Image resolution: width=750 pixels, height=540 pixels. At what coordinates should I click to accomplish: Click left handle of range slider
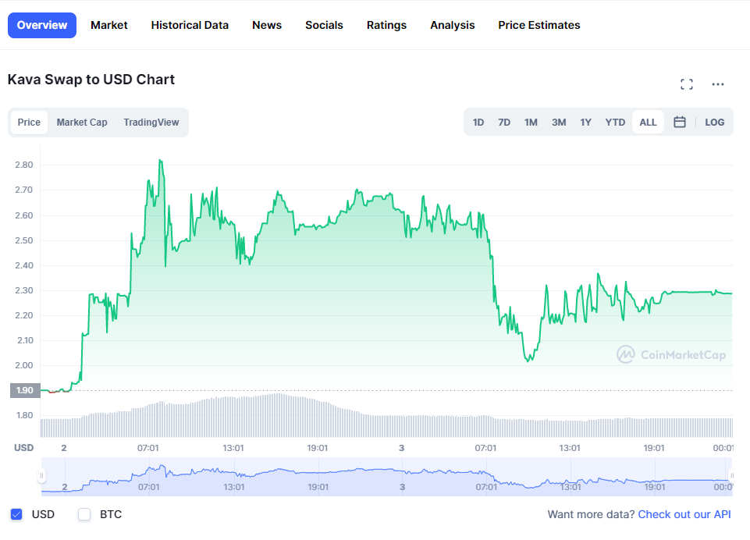coord(42,476)
